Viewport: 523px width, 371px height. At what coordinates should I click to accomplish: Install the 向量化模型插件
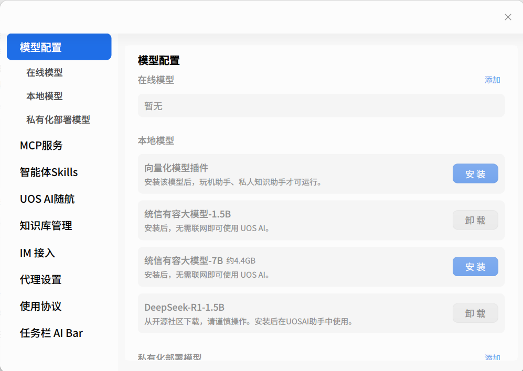pos(475,173)
